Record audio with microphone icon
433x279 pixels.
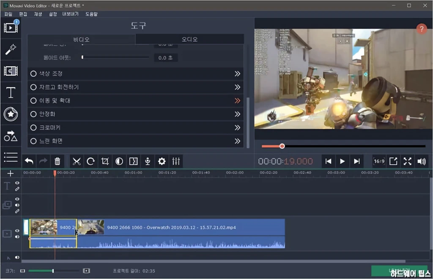148,161
